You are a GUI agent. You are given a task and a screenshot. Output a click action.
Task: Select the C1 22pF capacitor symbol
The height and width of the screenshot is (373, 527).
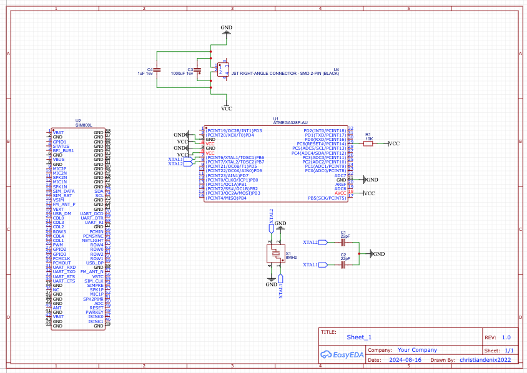click(343, 242)
